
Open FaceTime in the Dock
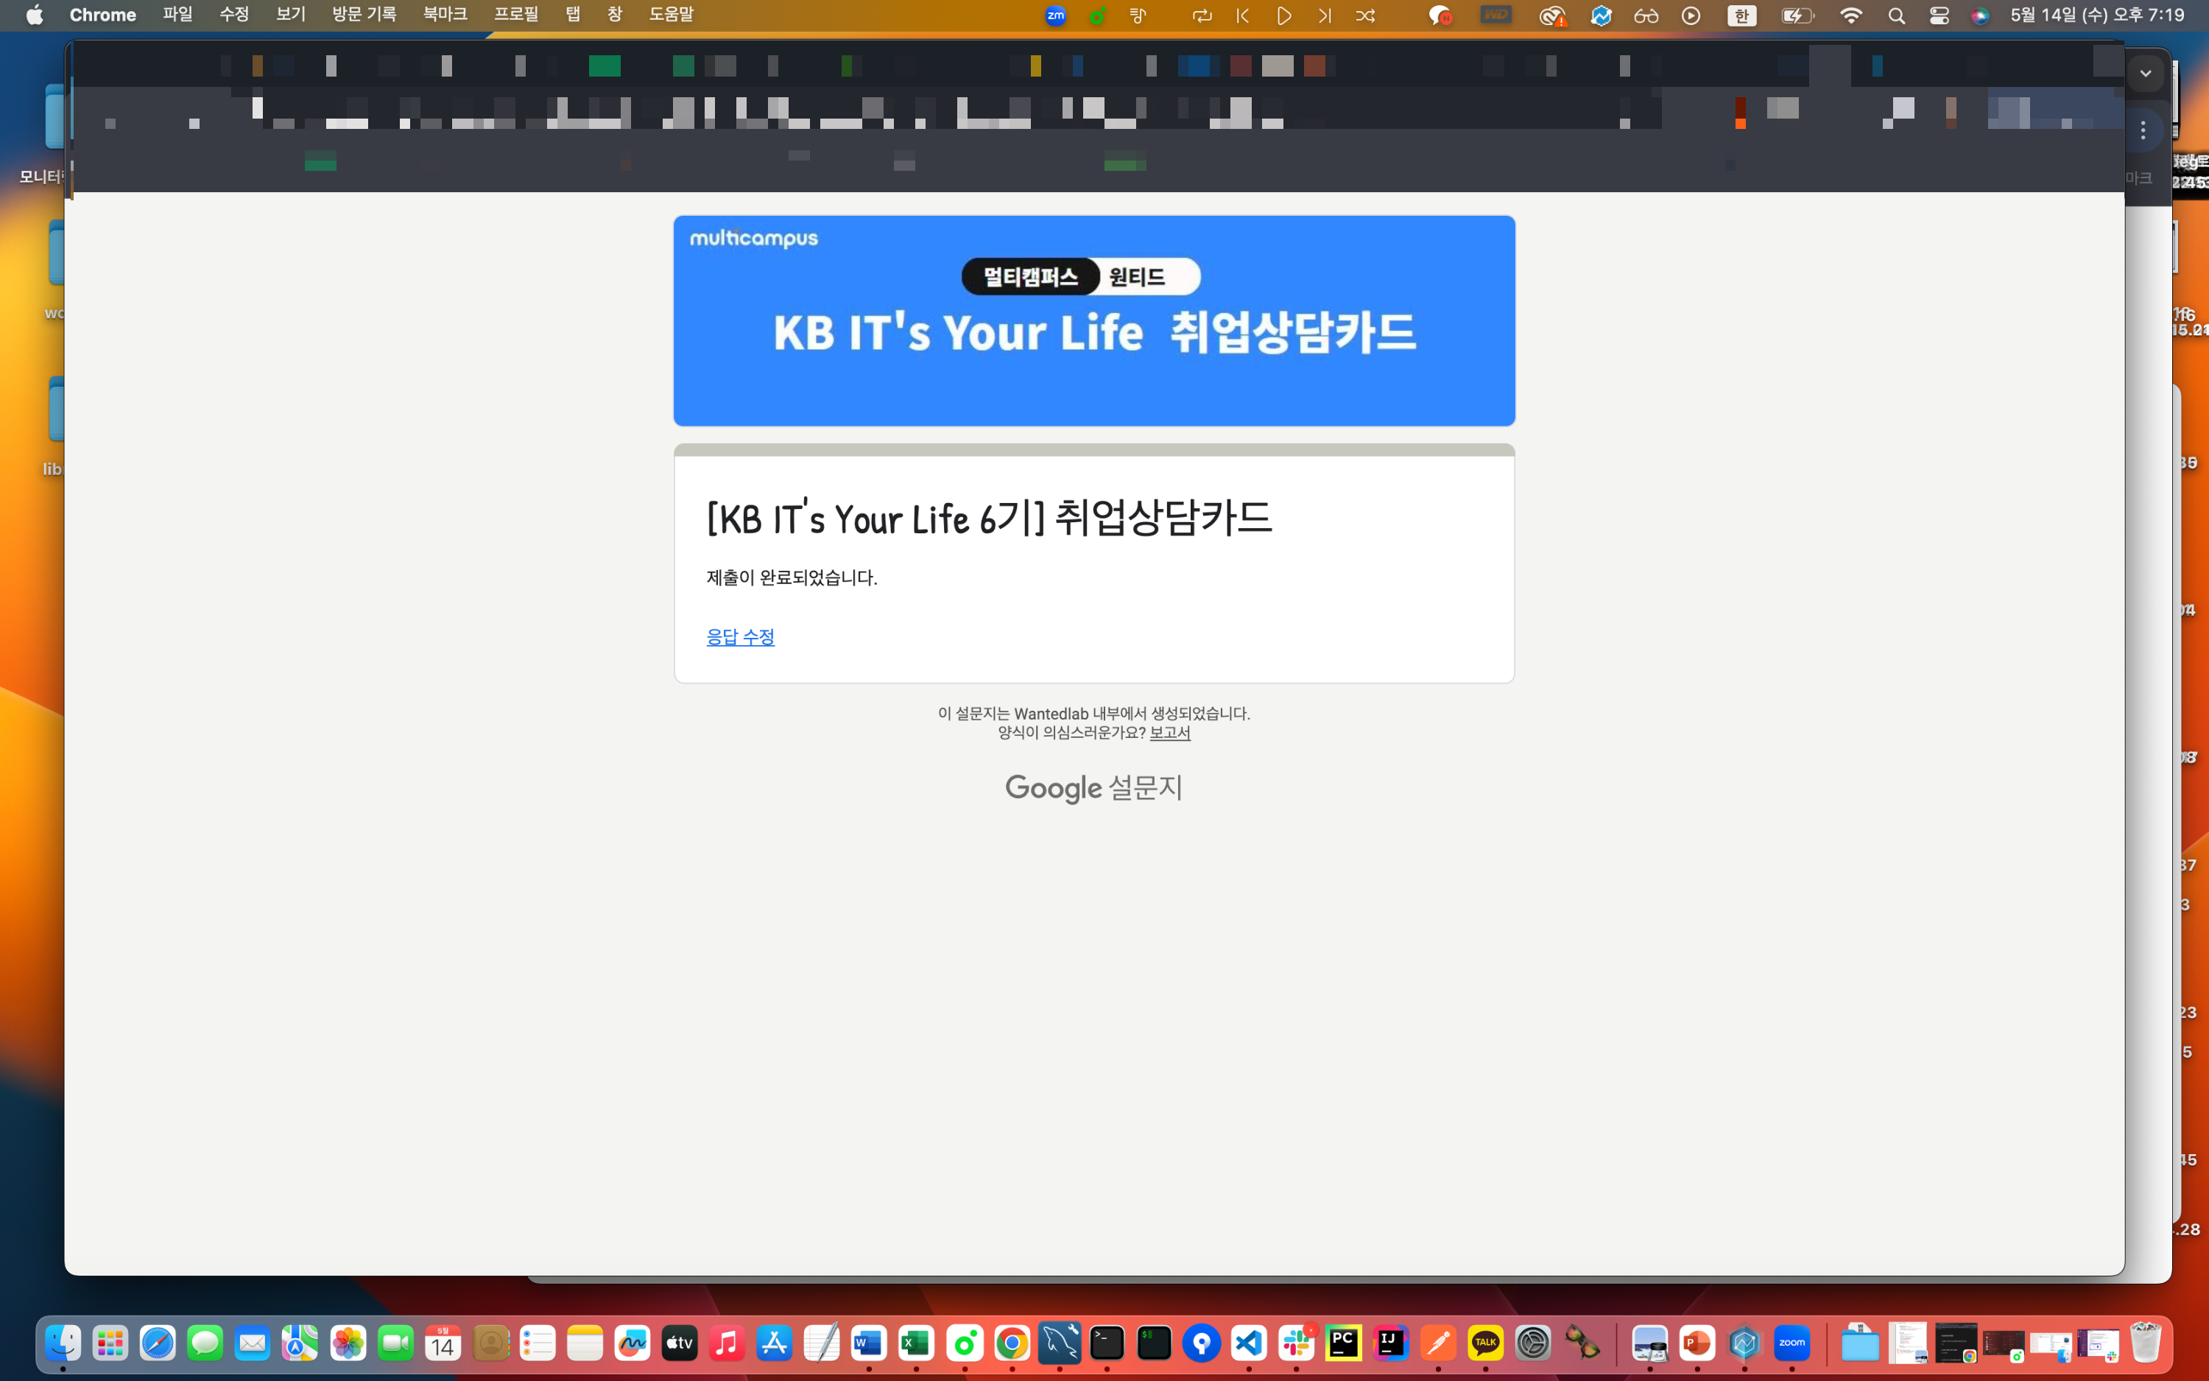[395, 1343]
